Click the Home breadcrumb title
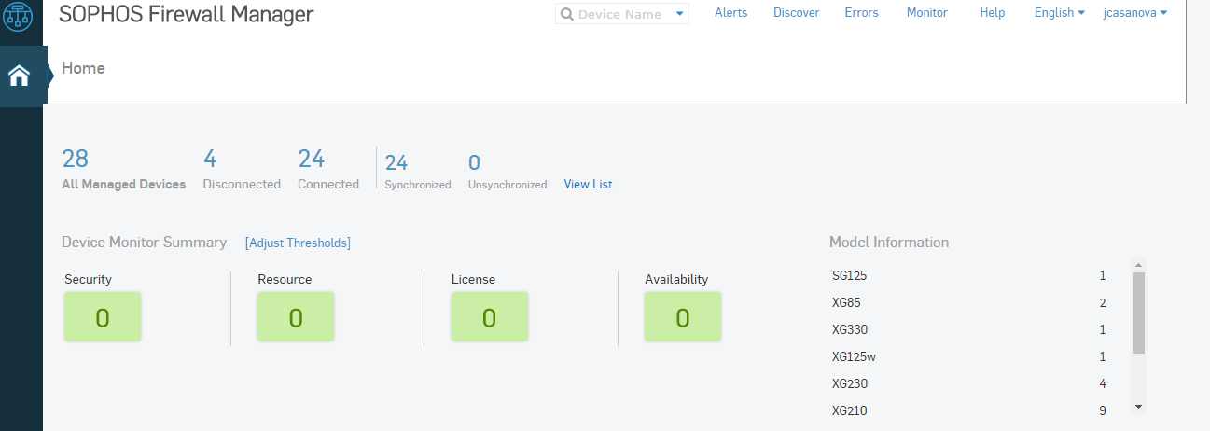 pos(83,68)
